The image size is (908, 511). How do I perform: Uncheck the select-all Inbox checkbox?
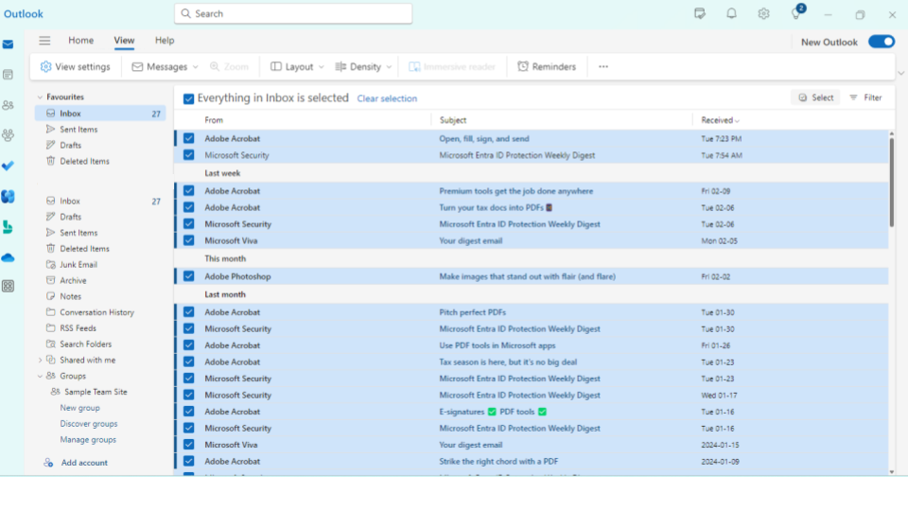point(189,98)
